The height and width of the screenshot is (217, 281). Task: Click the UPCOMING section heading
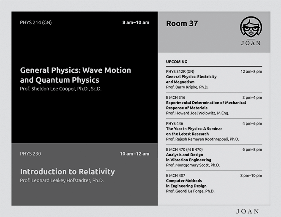click(177, 62)
